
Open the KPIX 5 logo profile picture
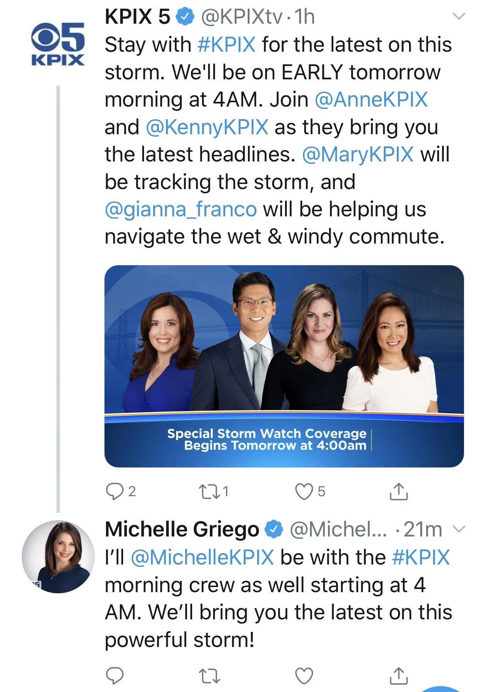58,43
